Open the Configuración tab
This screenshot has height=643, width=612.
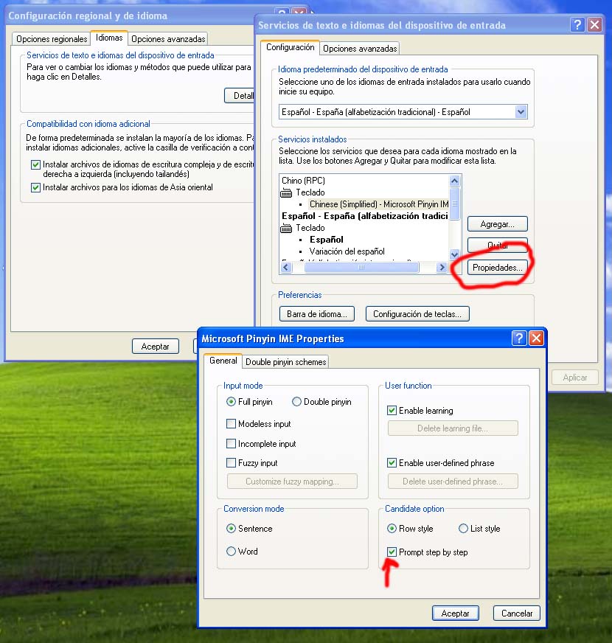(290, 47)
